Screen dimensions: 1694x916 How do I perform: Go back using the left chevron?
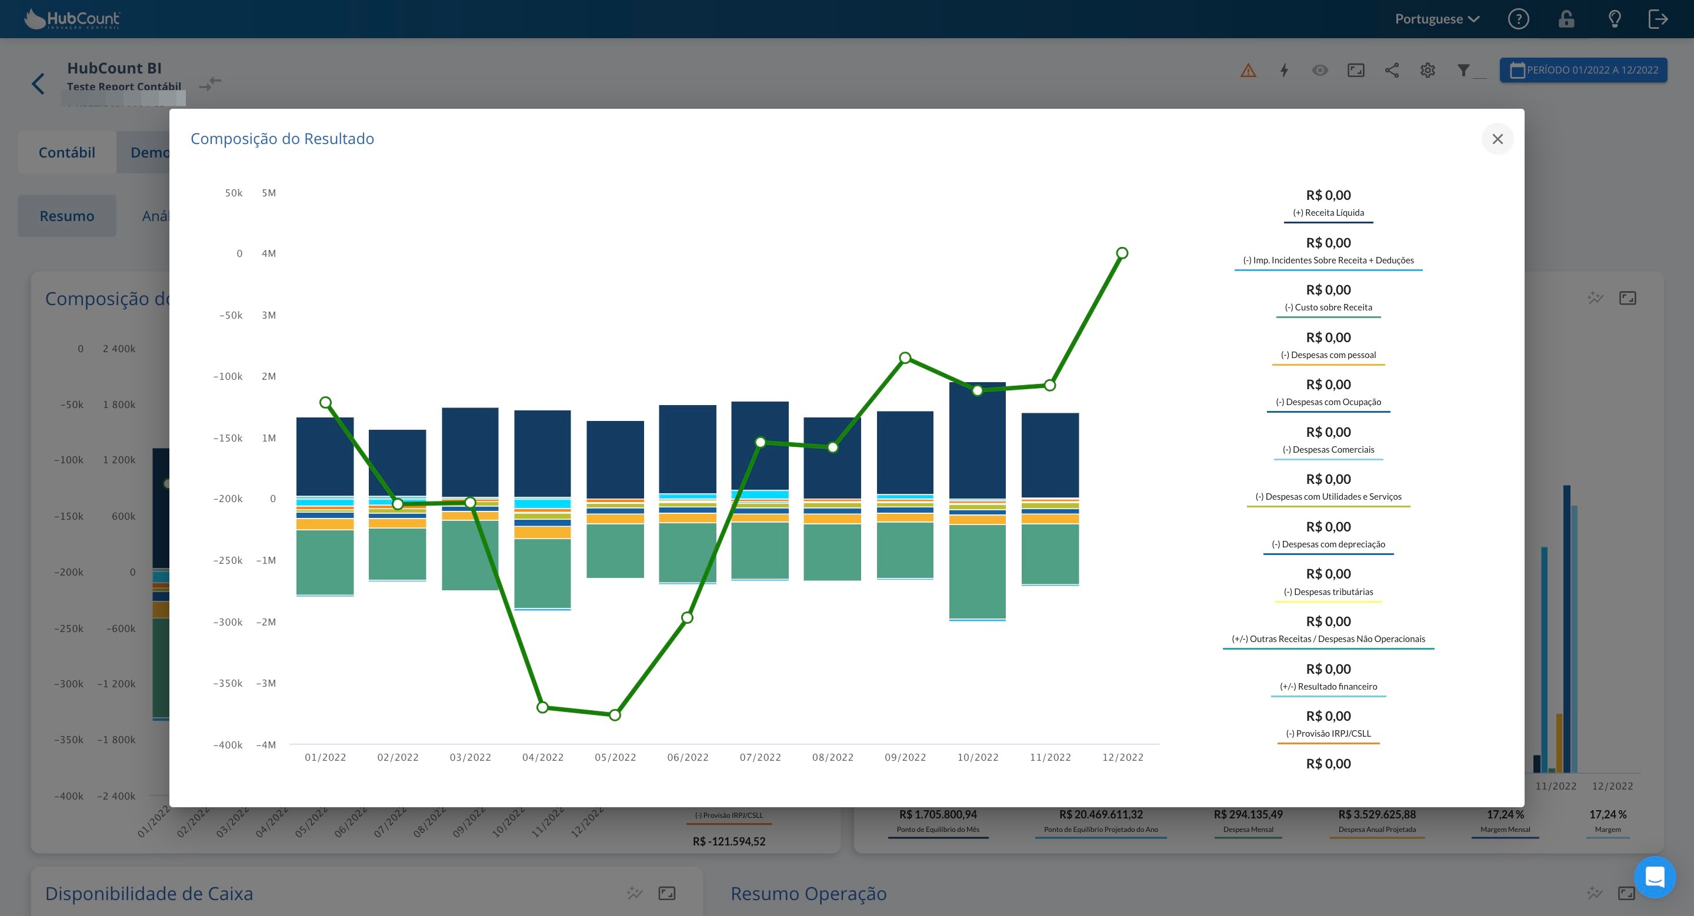tap(38, 83)
